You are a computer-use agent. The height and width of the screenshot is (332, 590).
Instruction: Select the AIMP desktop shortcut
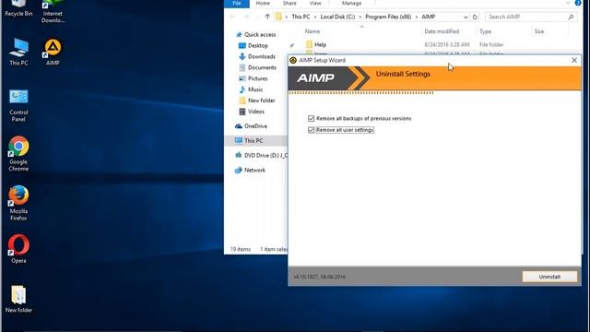[53, 52]
